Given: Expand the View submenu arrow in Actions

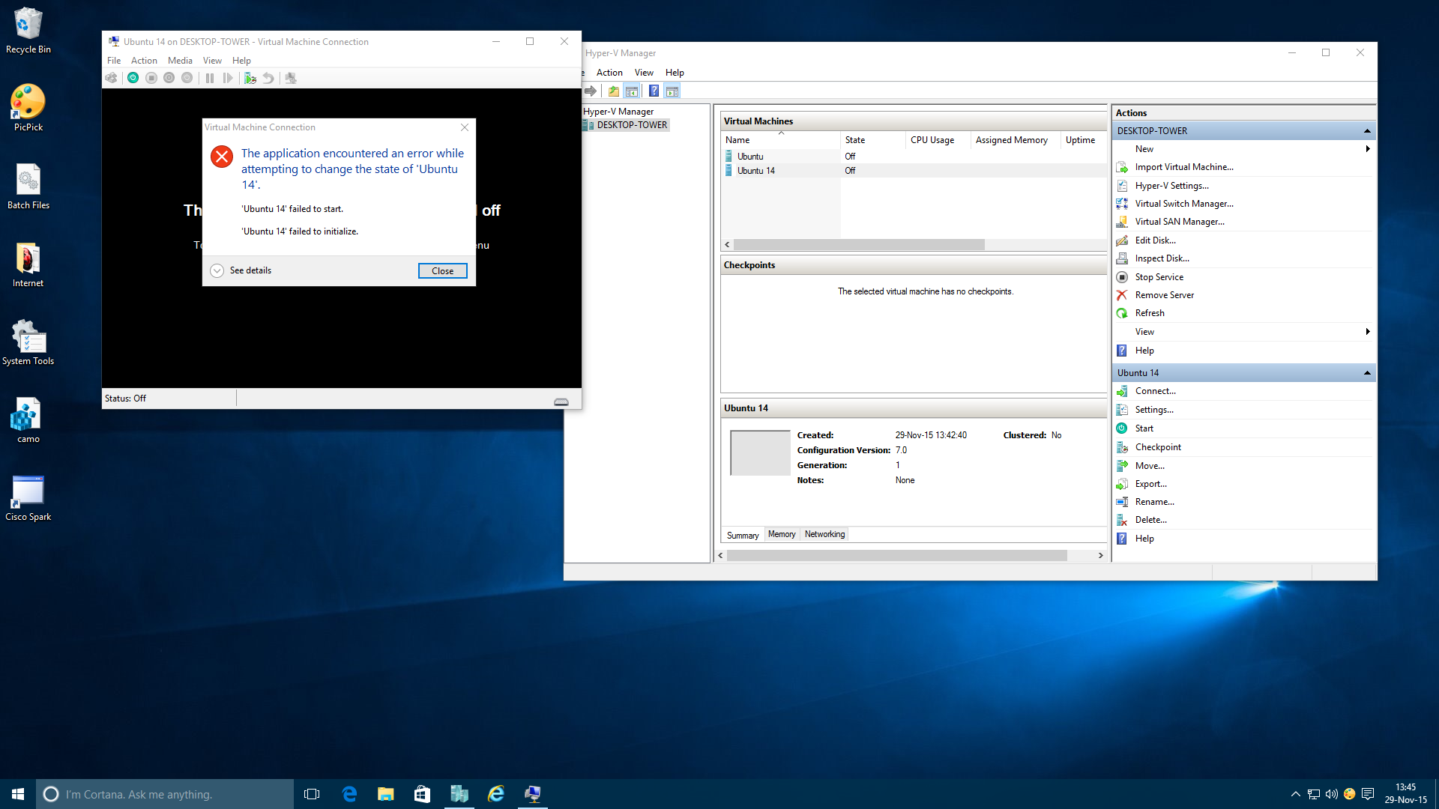Looking at the screenshot, I should point(1368,332).
